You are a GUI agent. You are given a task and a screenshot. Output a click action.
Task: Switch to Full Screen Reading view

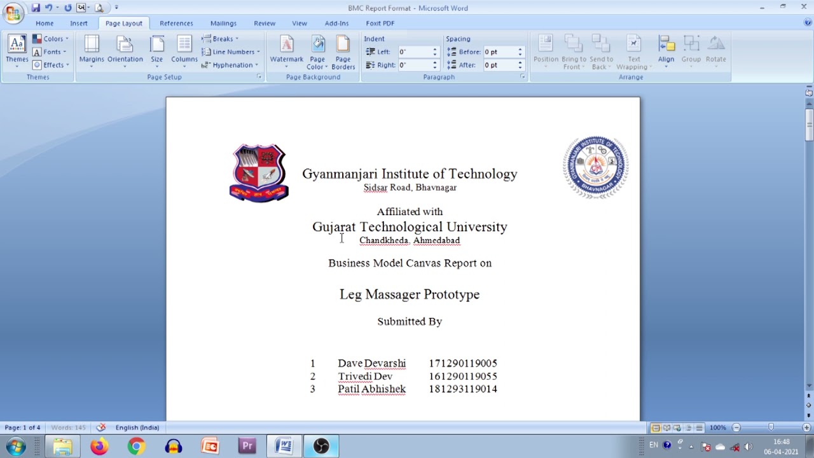coord(666,428)
